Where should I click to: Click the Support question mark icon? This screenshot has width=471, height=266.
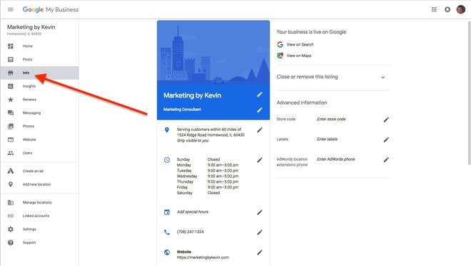[11, 243]
